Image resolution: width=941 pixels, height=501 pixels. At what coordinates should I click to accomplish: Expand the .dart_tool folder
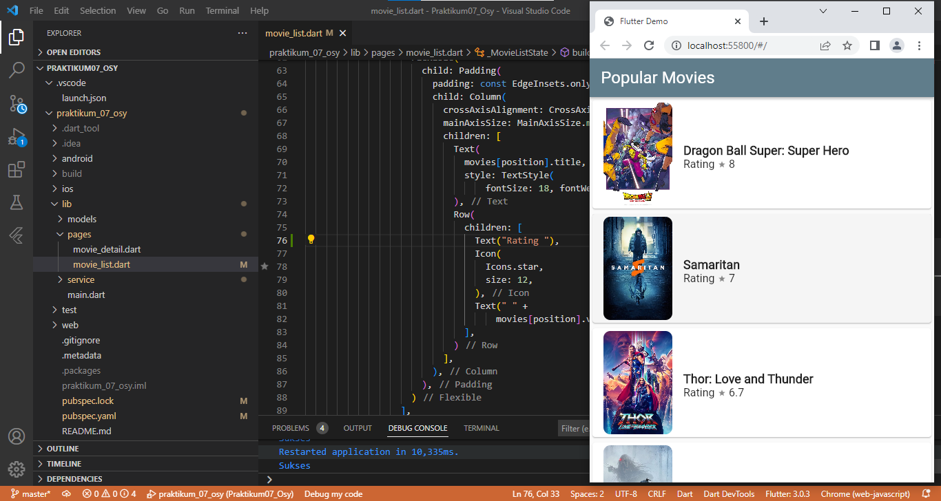145,128
